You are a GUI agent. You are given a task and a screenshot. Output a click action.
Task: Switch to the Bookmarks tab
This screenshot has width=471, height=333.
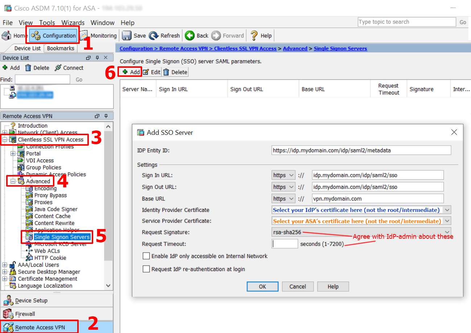60,48
